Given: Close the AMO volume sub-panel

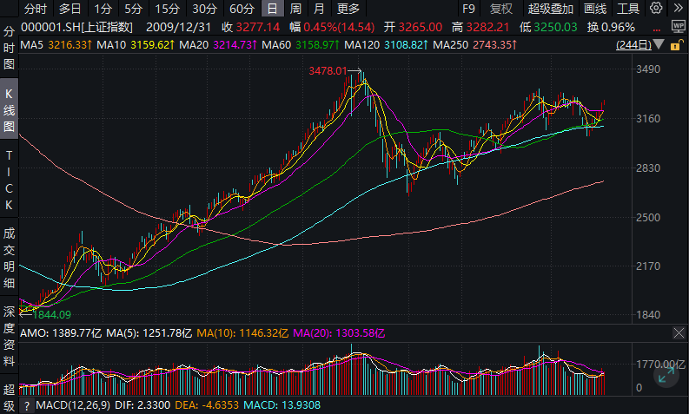Looking at the screenshot, I should click(x=678, y=332).
